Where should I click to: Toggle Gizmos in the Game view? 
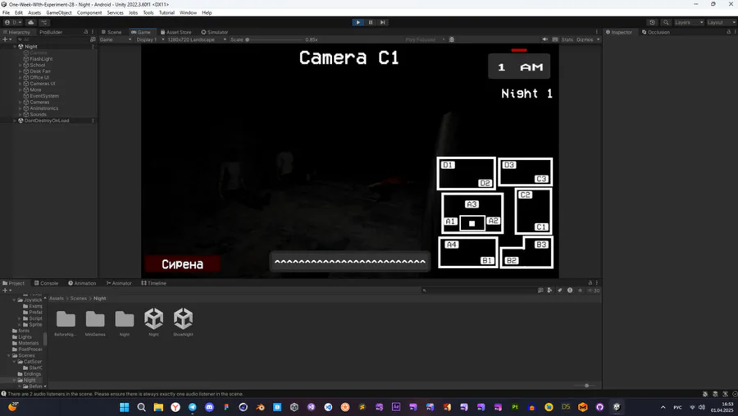[585, 39]
